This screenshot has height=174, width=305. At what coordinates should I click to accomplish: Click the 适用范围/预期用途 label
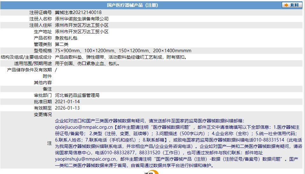click(x=33, y=63)
